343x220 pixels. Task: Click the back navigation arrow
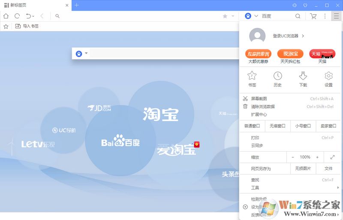42,16
